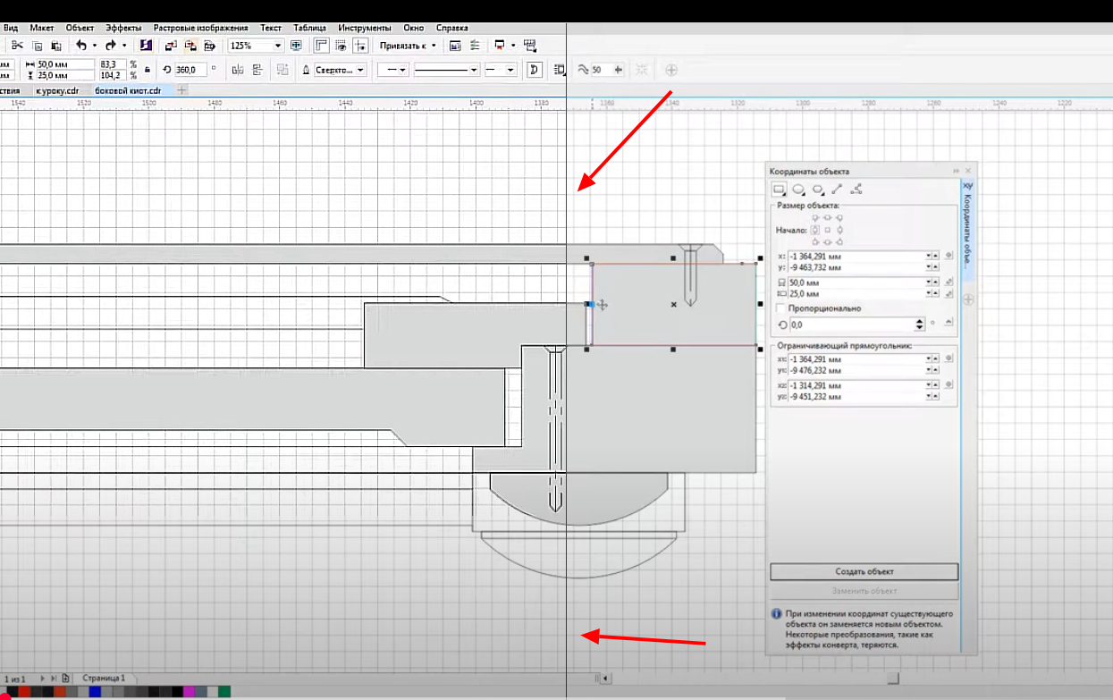Image resolution: width=1113 pixels, height=700 pixels.
Task: Set the left-center origin anchor point
Action: coord(814,230)
